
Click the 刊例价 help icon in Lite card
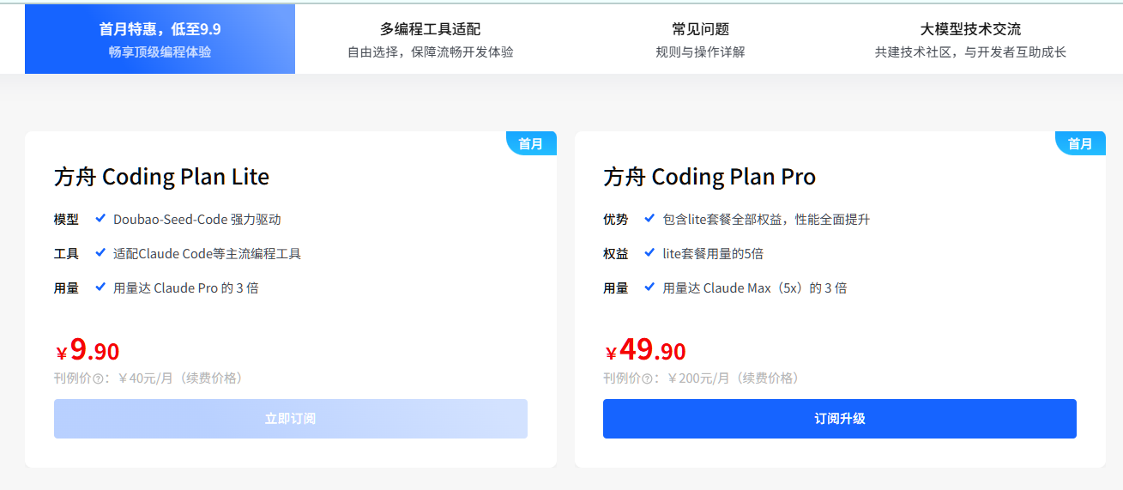98,378
